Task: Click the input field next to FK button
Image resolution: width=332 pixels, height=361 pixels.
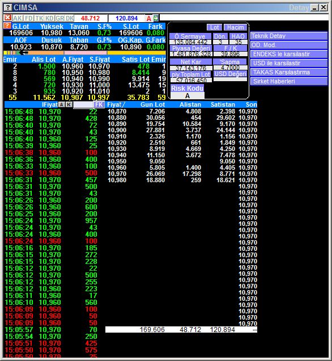Action: point(83,105)
